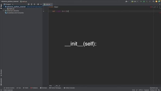This screenshot has height=91, width=161.
Task: Click the warning count indicator in editor
Action: [x=154, y=7]
